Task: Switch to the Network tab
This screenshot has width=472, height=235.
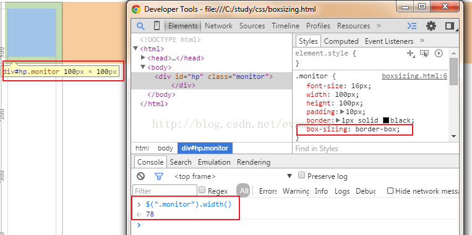Action: (218, 26)
